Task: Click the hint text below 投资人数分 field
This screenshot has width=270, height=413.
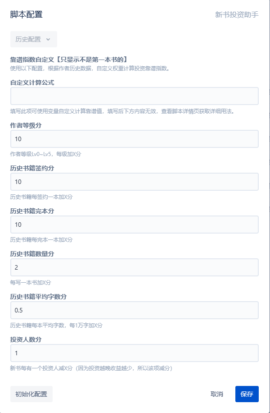Action: [91, 368]
